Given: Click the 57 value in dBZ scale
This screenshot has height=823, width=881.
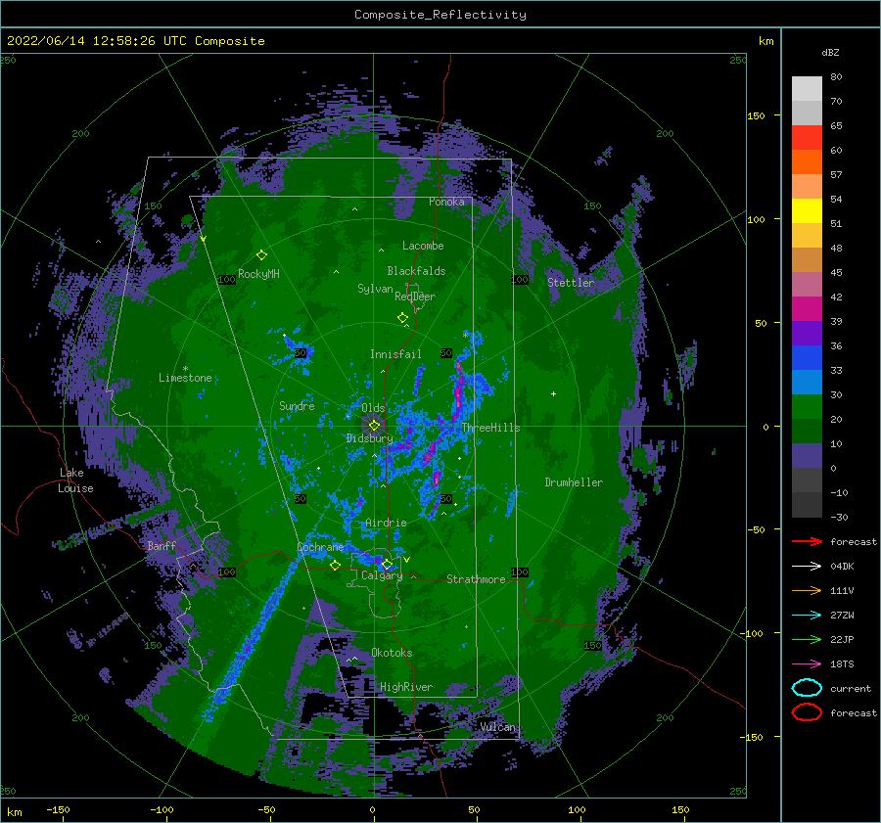Looking at the screenshot, I should tap(836, 175).
